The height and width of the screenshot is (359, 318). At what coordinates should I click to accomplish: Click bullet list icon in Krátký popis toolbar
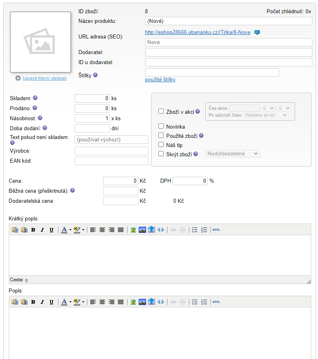(x=195, y=230)
